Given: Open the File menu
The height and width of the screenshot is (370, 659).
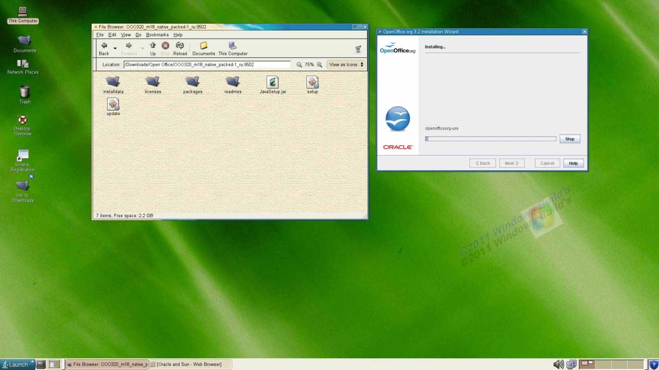Looking at the screenshot, I should 100,35.
